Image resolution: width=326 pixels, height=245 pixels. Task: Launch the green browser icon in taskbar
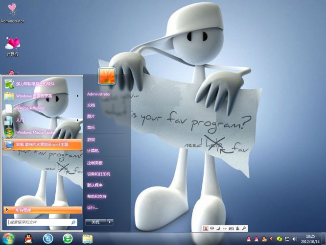coord(68,239)
